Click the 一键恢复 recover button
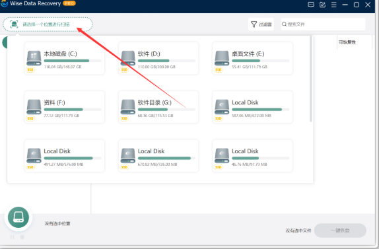Image resolution: width=379 pixels, height=249 pixels. [x=340, y=231]
